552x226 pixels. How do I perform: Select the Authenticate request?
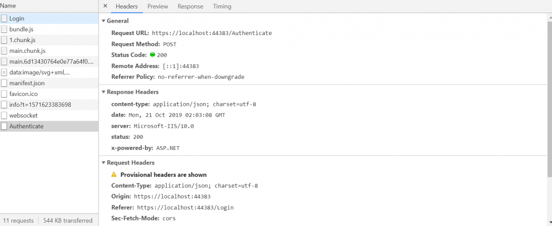point(26,126)
